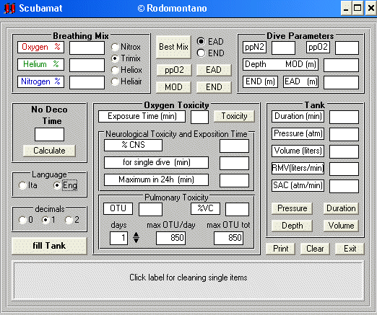
Task: Click the MOD calculation button
Action: 173,87
